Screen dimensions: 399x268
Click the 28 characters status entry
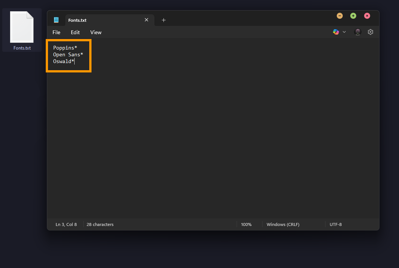100,224
